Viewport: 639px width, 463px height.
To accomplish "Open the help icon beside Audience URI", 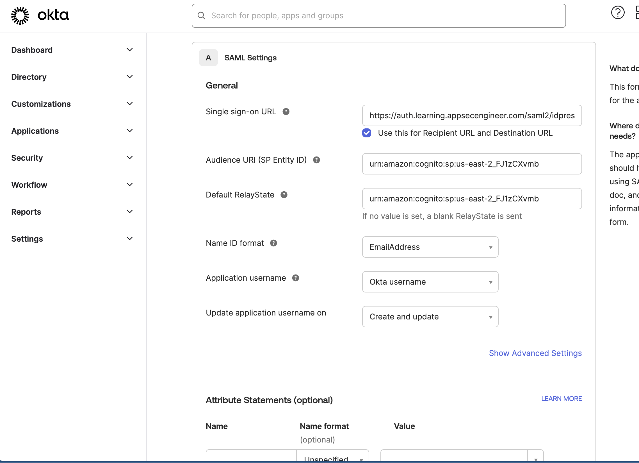I will point(316,160).
